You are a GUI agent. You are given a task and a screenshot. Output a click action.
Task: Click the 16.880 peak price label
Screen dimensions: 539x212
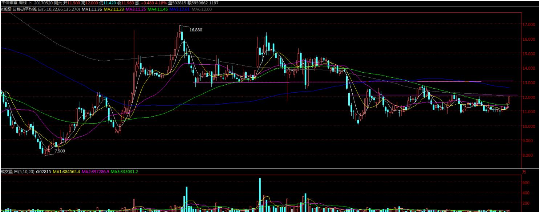tap(196, 30)
